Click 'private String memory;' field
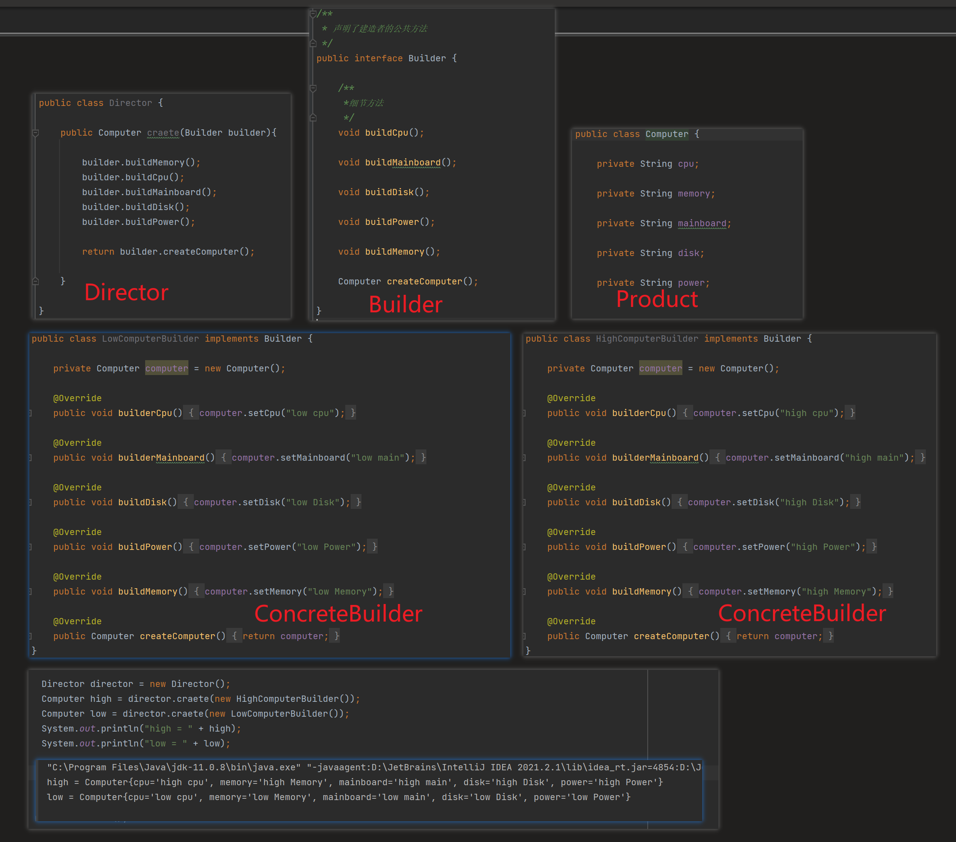 point(656,194)
